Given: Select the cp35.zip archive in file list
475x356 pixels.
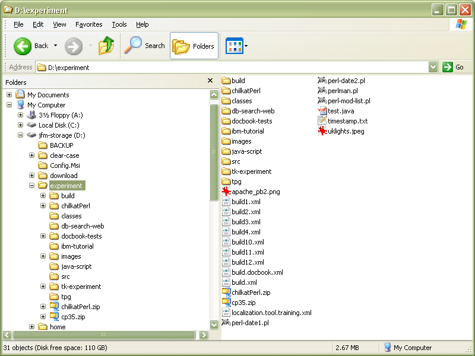Looking at the screenshot, I should (226, 303).
